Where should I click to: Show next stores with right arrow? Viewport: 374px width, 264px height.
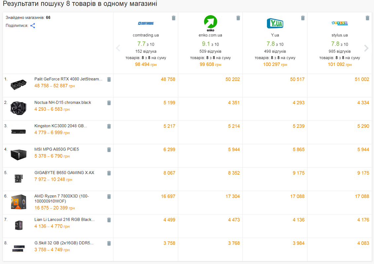tap(366, 48)
